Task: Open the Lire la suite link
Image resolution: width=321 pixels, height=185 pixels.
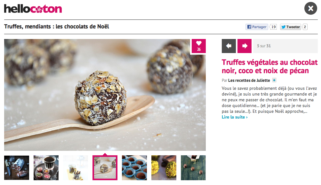Action: pos(235,117)
